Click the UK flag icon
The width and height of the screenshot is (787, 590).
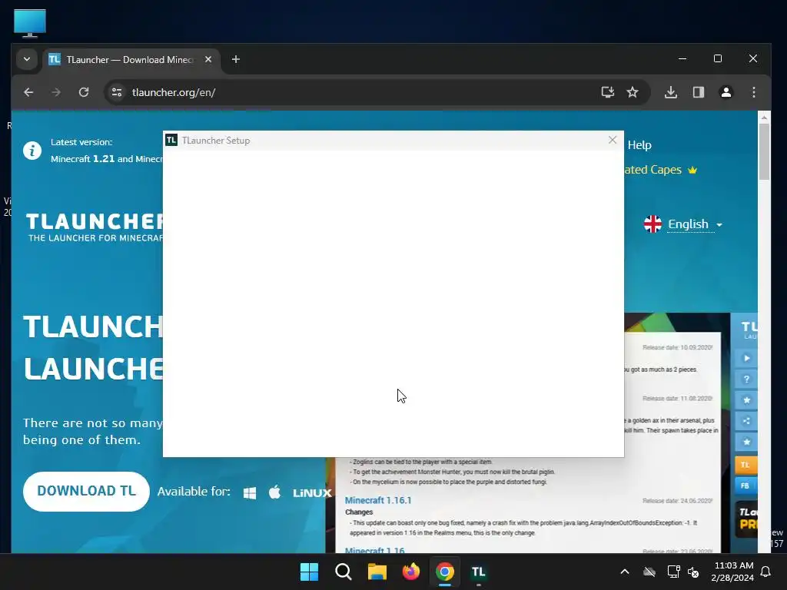(x=653, y=224)
